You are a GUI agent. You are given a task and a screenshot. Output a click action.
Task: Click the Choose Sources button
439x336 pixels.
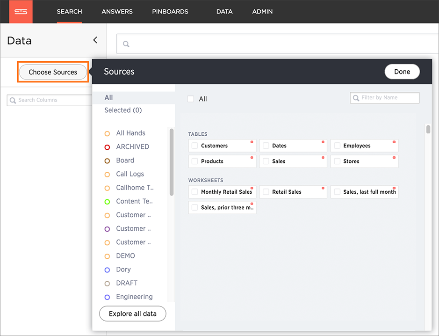pos(53,72)
